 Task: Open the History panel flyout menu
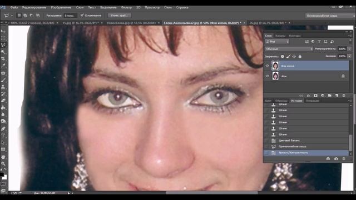pos(349,101)
